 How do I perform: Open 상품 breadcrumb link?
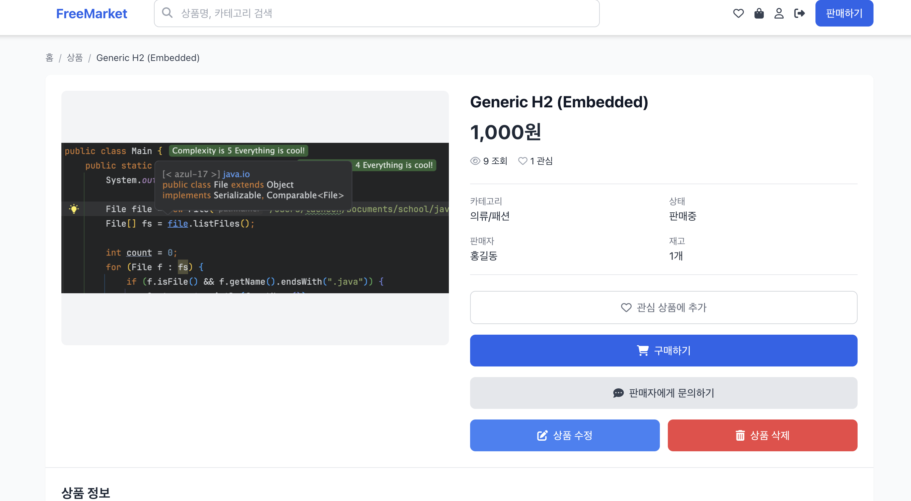(x=75, y=58)
